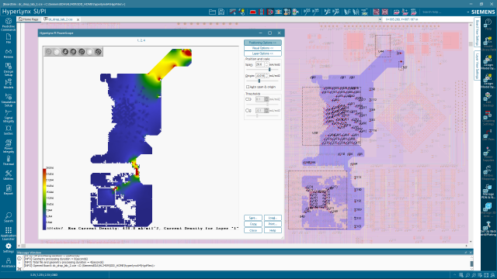Enable the upper threshold checkbox in Thresholds

pos(247,99)
